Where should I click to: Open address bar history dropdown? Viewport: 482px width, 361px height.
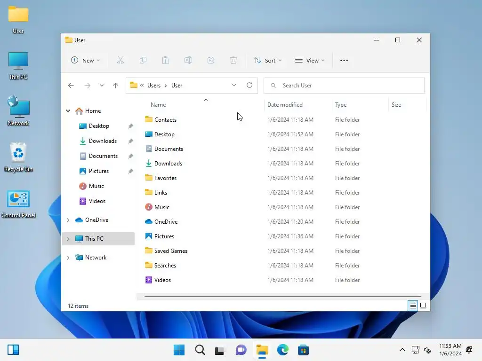pos(234,85)
